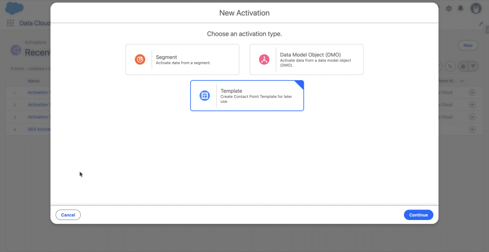This screenshot has width=489, height=252.
Task: Click the list view filter funnel icon
Action: click(473, 66)
